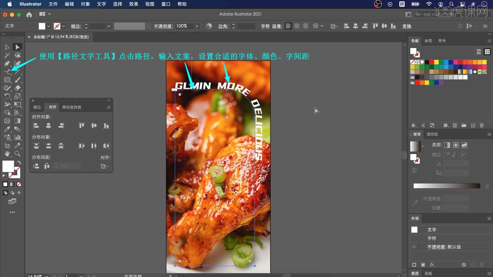Select the Column Graph tool

(17, 137)
